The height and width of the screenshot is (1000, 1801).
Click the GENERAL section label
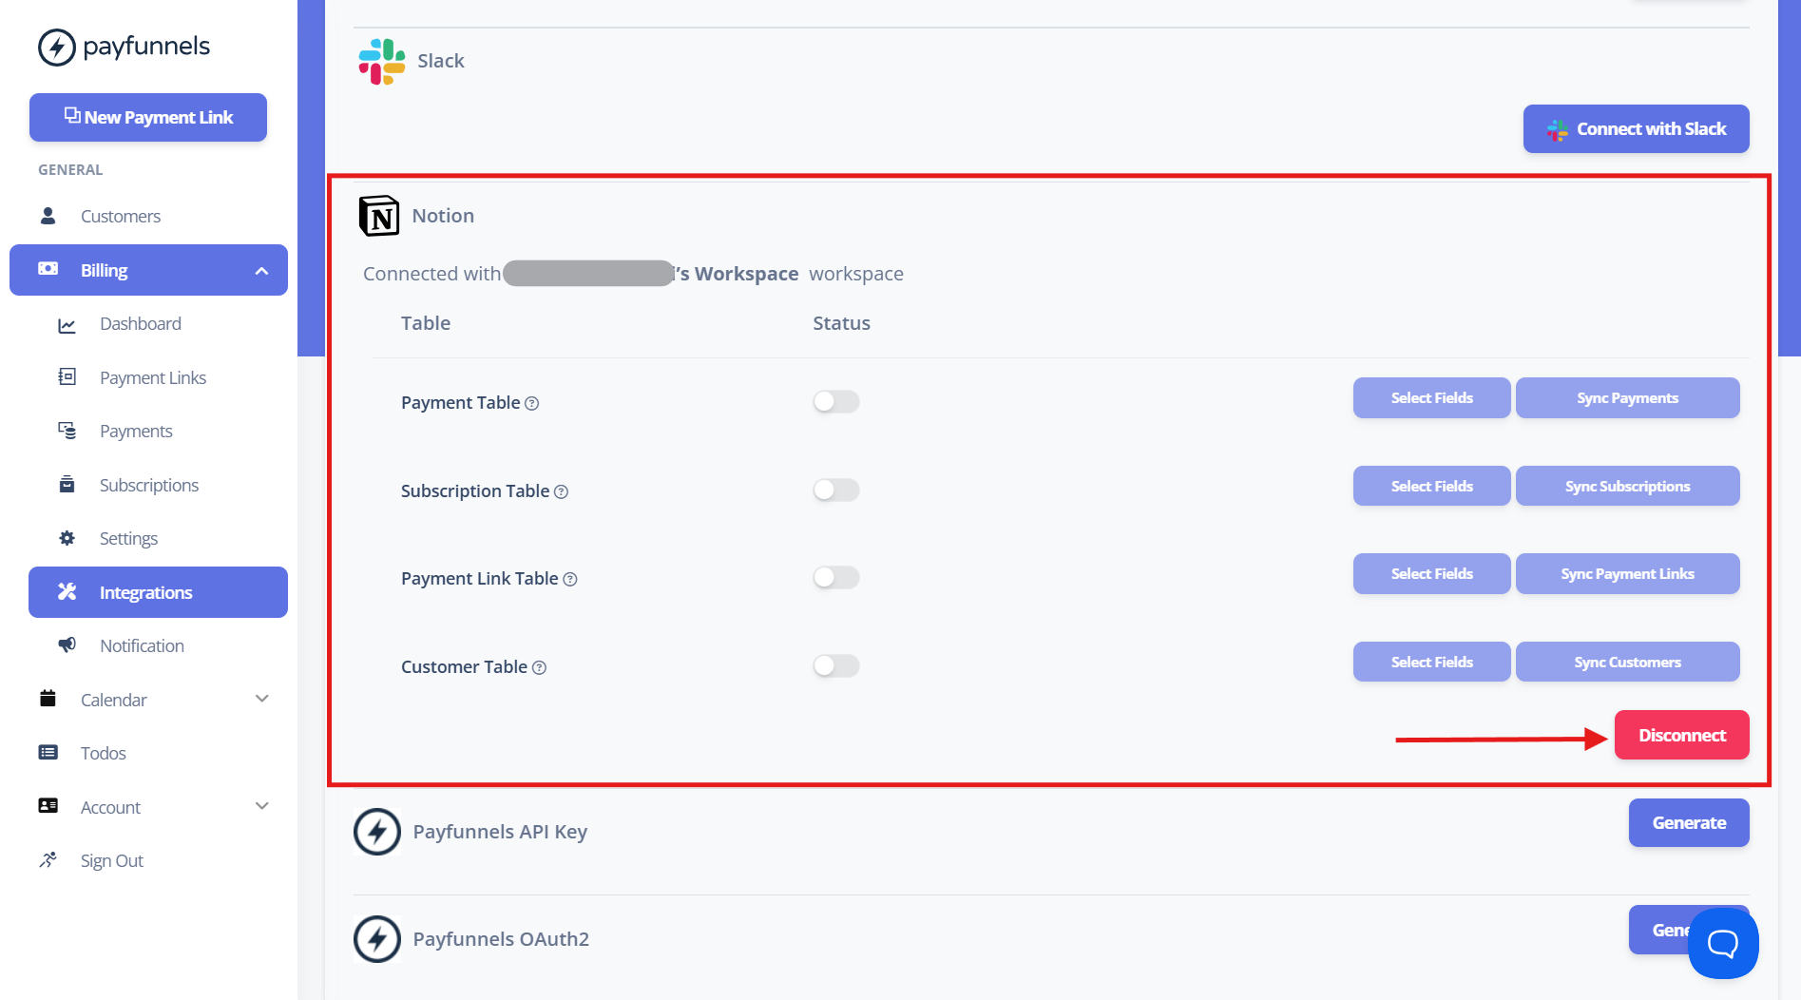pos(70,170)
